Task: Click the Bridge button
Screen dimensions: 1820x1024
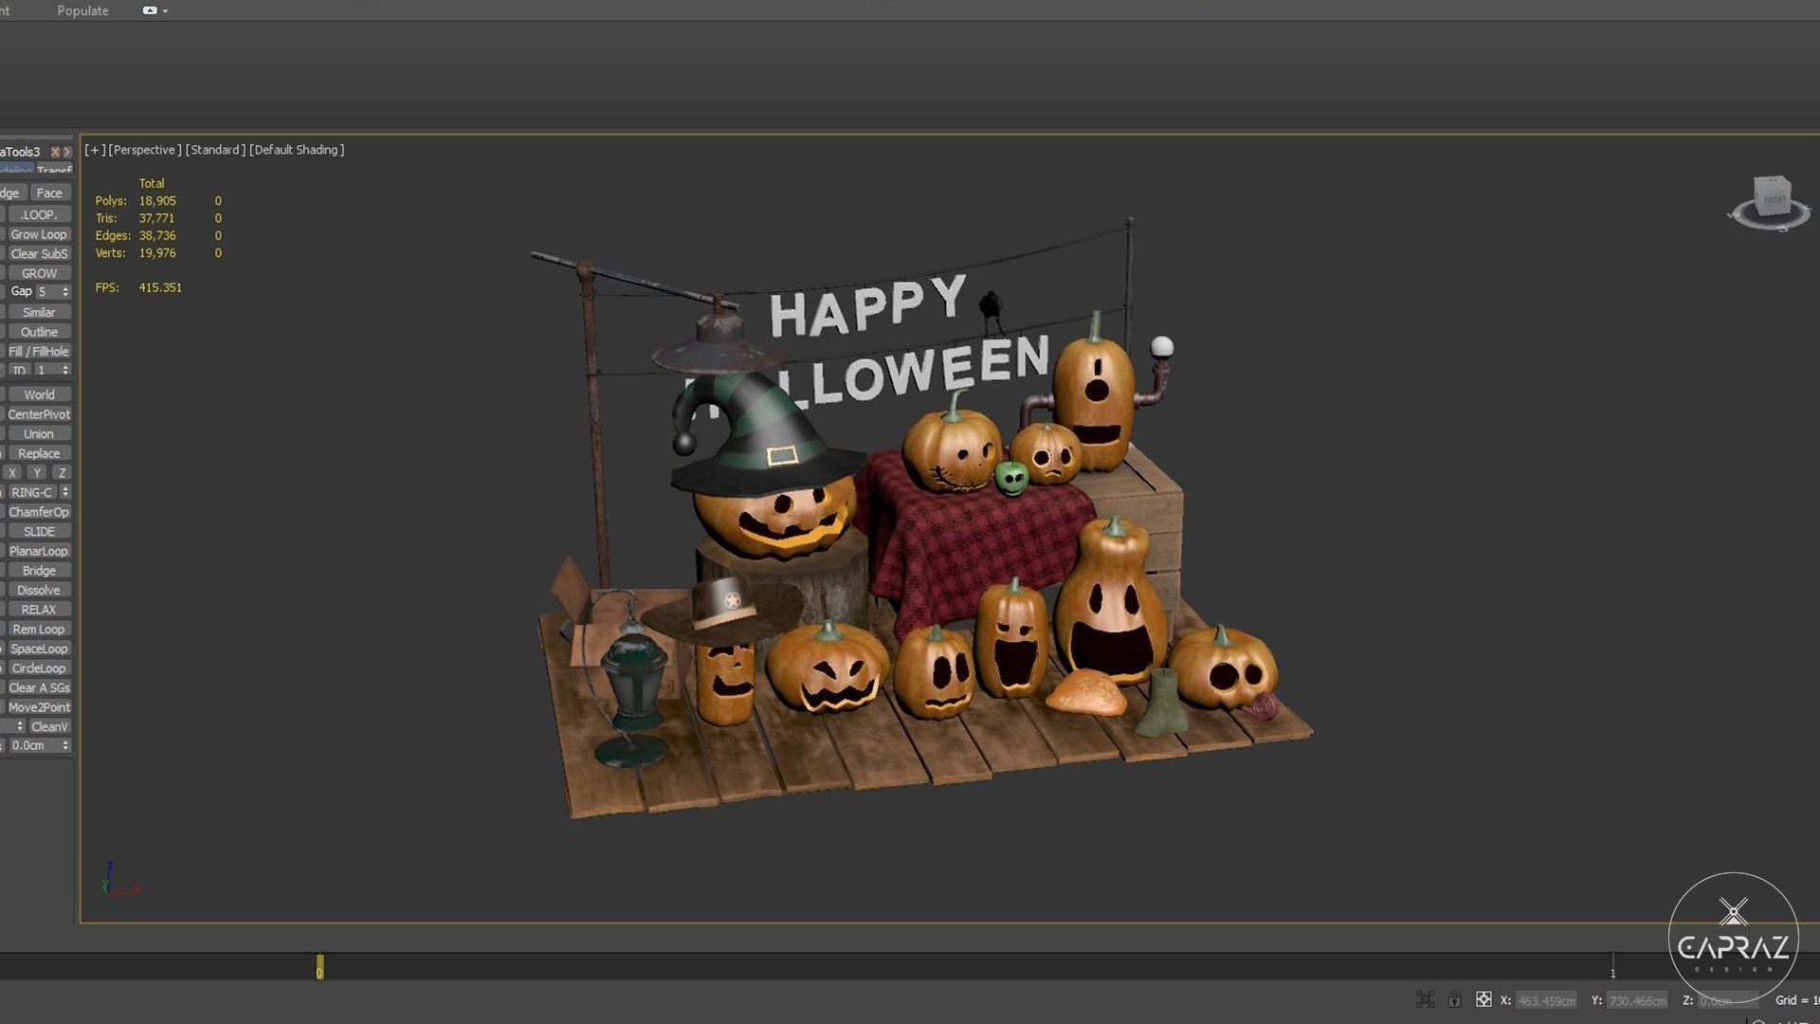Action: (39, 571)
